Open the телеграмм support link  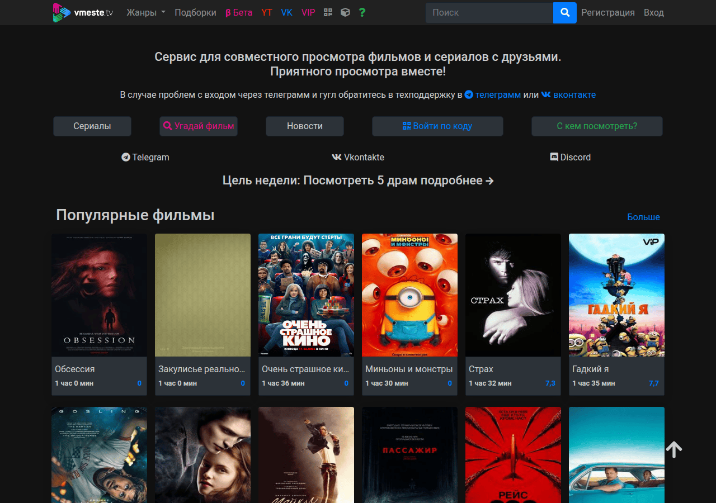click(493, 95)
